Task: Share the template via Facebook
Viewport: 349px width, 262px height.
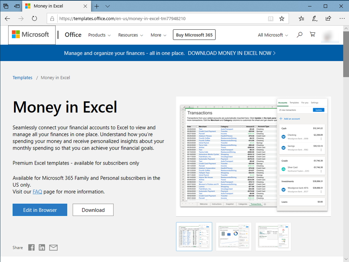Action: tap(31, 247)
